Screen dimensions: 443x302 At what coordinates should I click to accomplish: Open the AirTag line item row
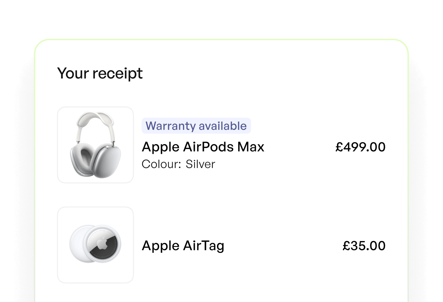click(221, 245)
